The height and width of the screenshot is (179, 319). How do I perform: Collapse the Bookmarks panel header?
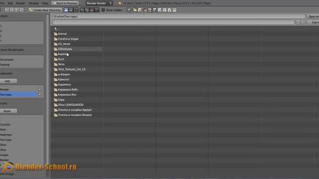click(x=6, y=73)
